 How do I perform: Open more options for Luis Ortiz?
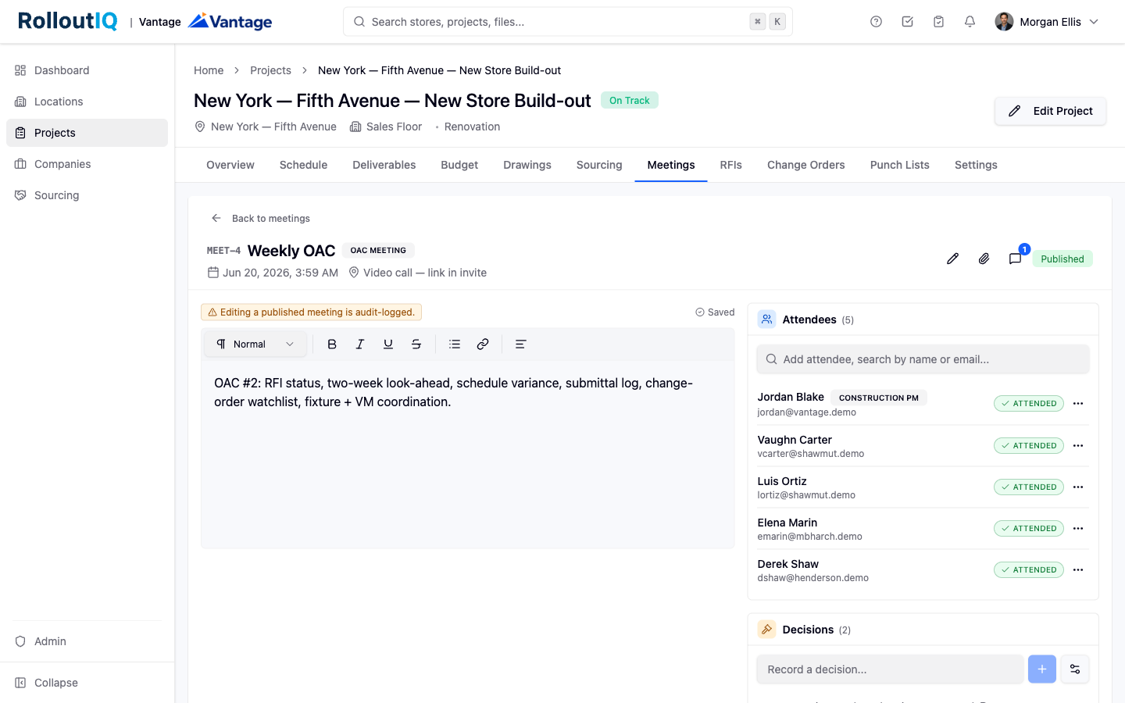click(1078, 487)
